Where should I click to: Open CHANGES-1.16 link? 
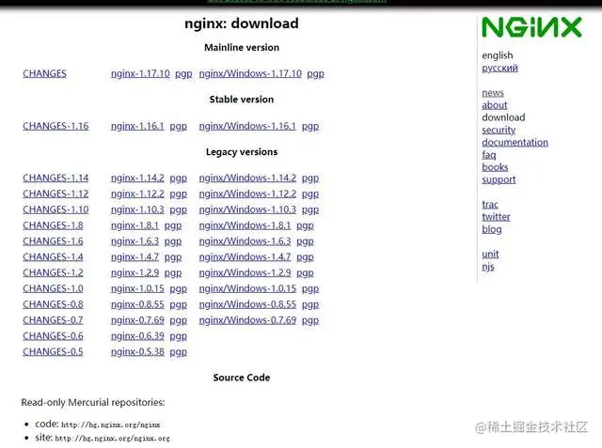click(x=55, y=126)
